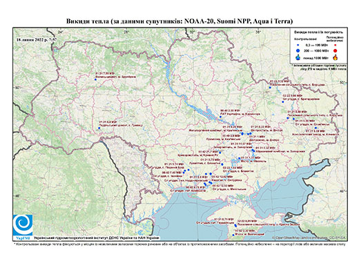This screenshot has height=254, width=359.
Task: Click the blue flame icon in legend
Action: [298, 57]
